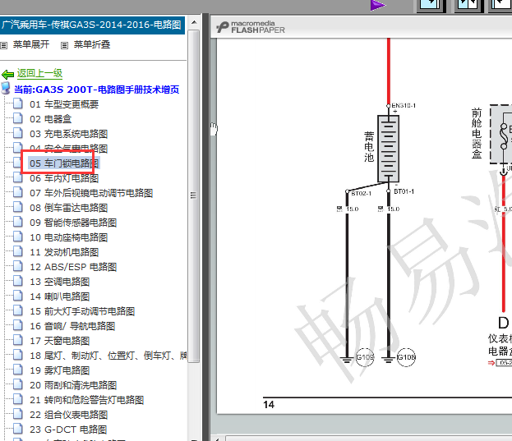Click page icon of 20 雨刮和清洗电路图
The width and height of the screenshot is (512, 441).
pyautogui.click(x=18, y=384)
